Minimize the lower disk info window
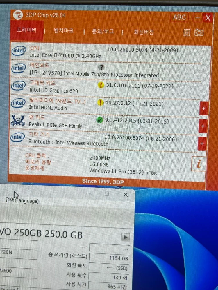 coord(89,193)
